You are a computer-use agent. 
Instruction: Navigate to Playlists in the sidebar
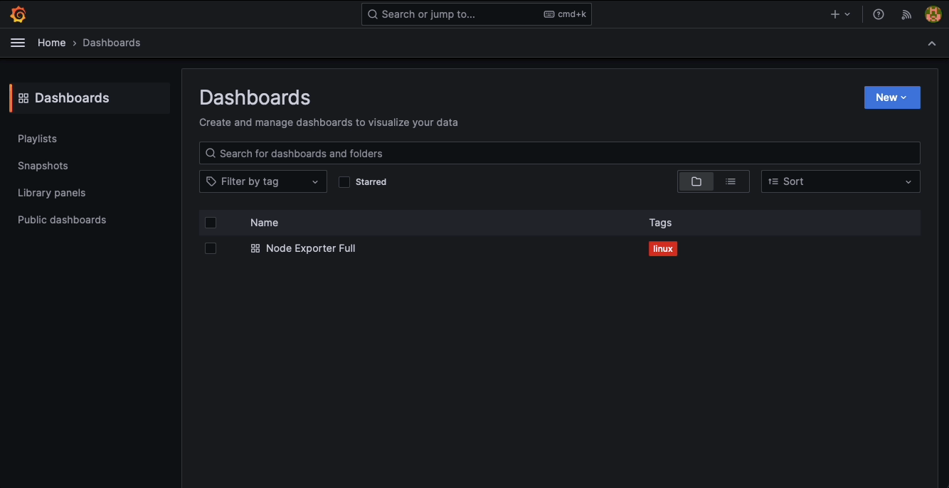tap(37, 138)
